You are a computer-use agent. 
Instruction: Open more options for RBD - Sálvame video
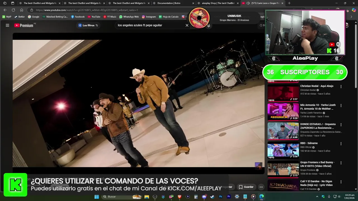click(x=341, y=143)
